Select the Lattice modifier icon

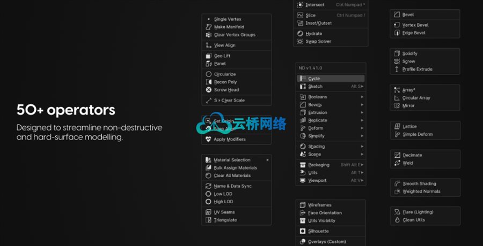(397, 127)
